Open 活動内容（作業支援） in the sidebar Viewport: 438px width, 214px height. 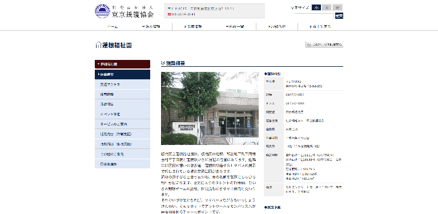click(x=122, y=134)
